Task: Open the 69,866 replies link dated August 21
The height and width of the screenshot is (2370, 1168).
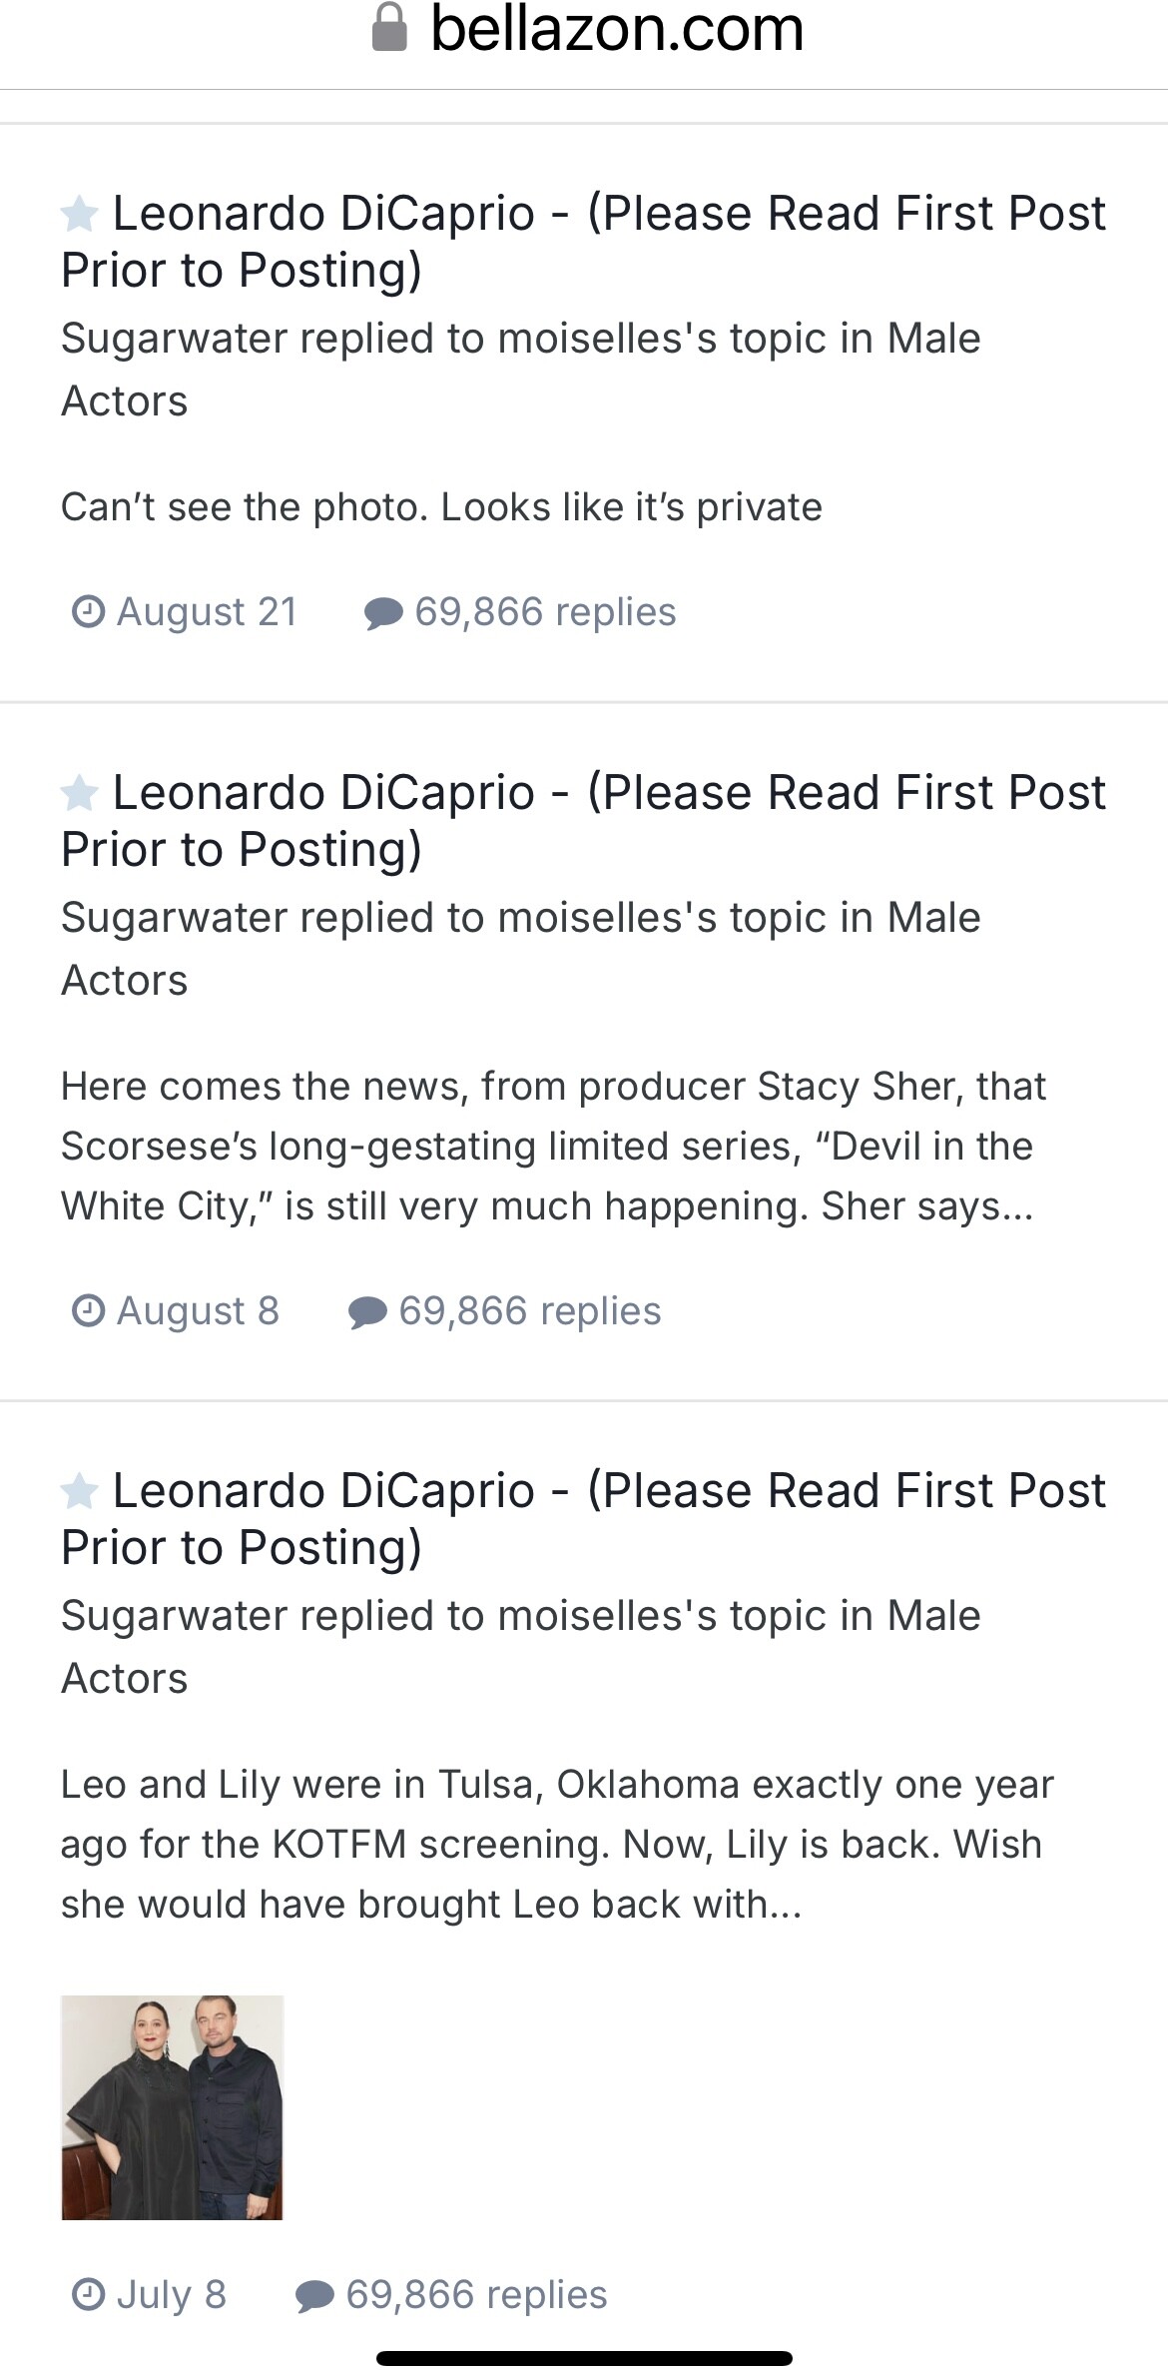Action: click(x=545, y=611)
